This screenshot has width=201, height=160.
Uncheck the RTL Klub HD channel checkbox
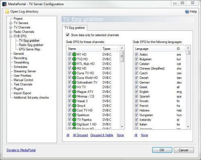70,64
